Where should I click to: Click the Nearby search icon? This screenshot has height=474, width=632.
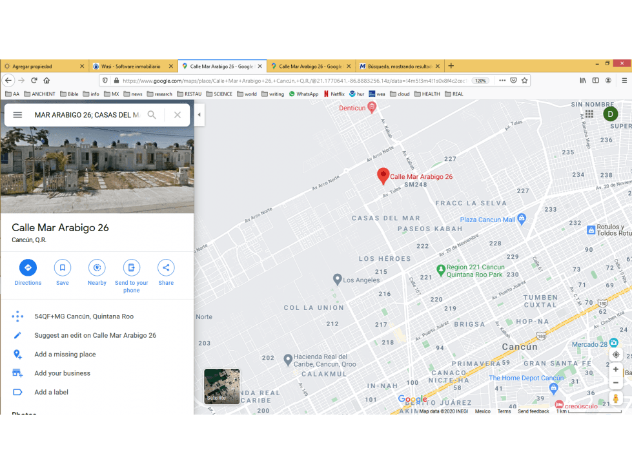click(x=97, y=267)
